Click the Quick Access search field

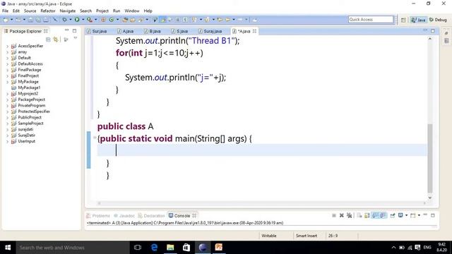[x=370, y=20]
